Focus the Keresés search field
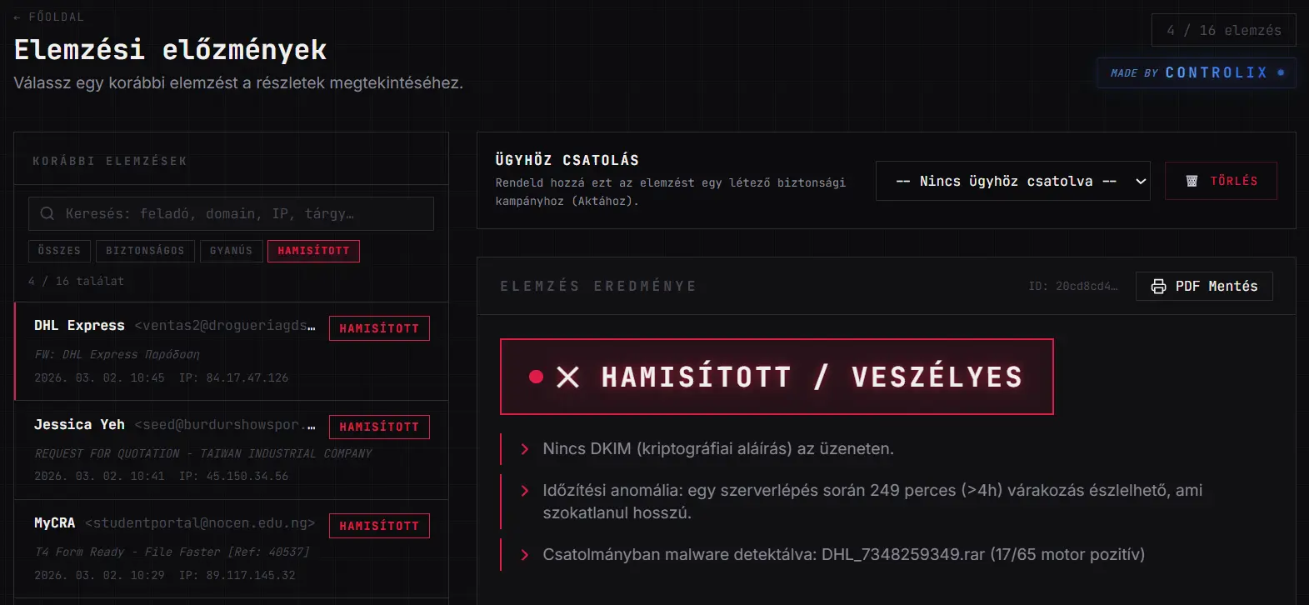The image size is (1309, 605). tap(242, 213)
